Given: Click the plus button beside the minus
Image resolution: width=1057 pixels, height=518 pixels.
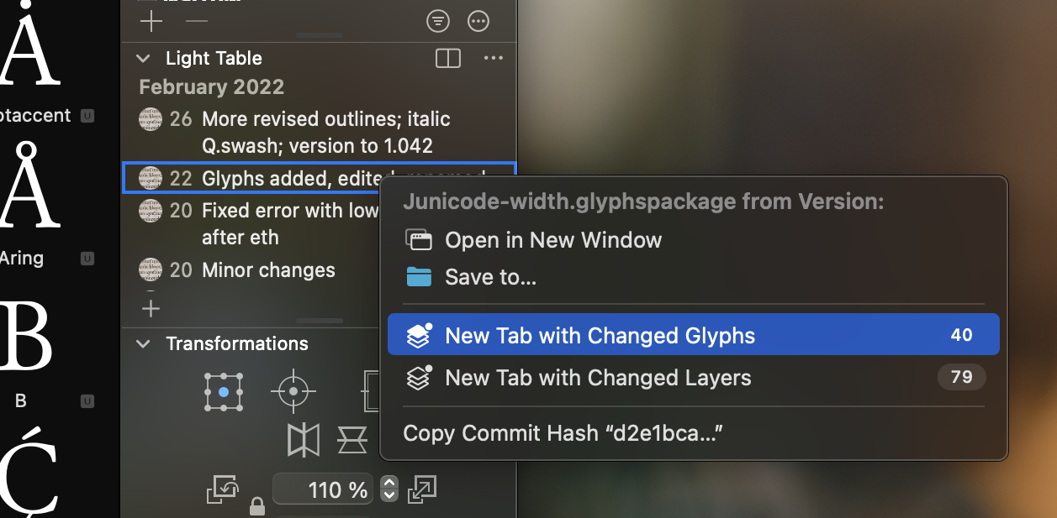Looking at the screenshot, I should [x=151, y=21].
